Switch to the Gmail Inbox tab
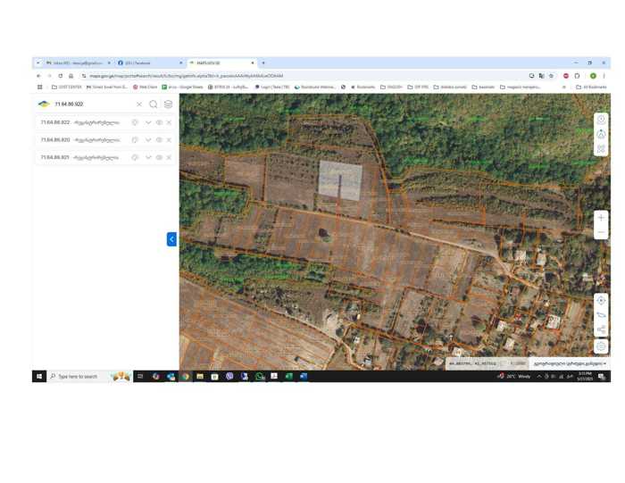The height and width of the screenshot is (483, 625). pyautogui.click(x=76, y=63)
